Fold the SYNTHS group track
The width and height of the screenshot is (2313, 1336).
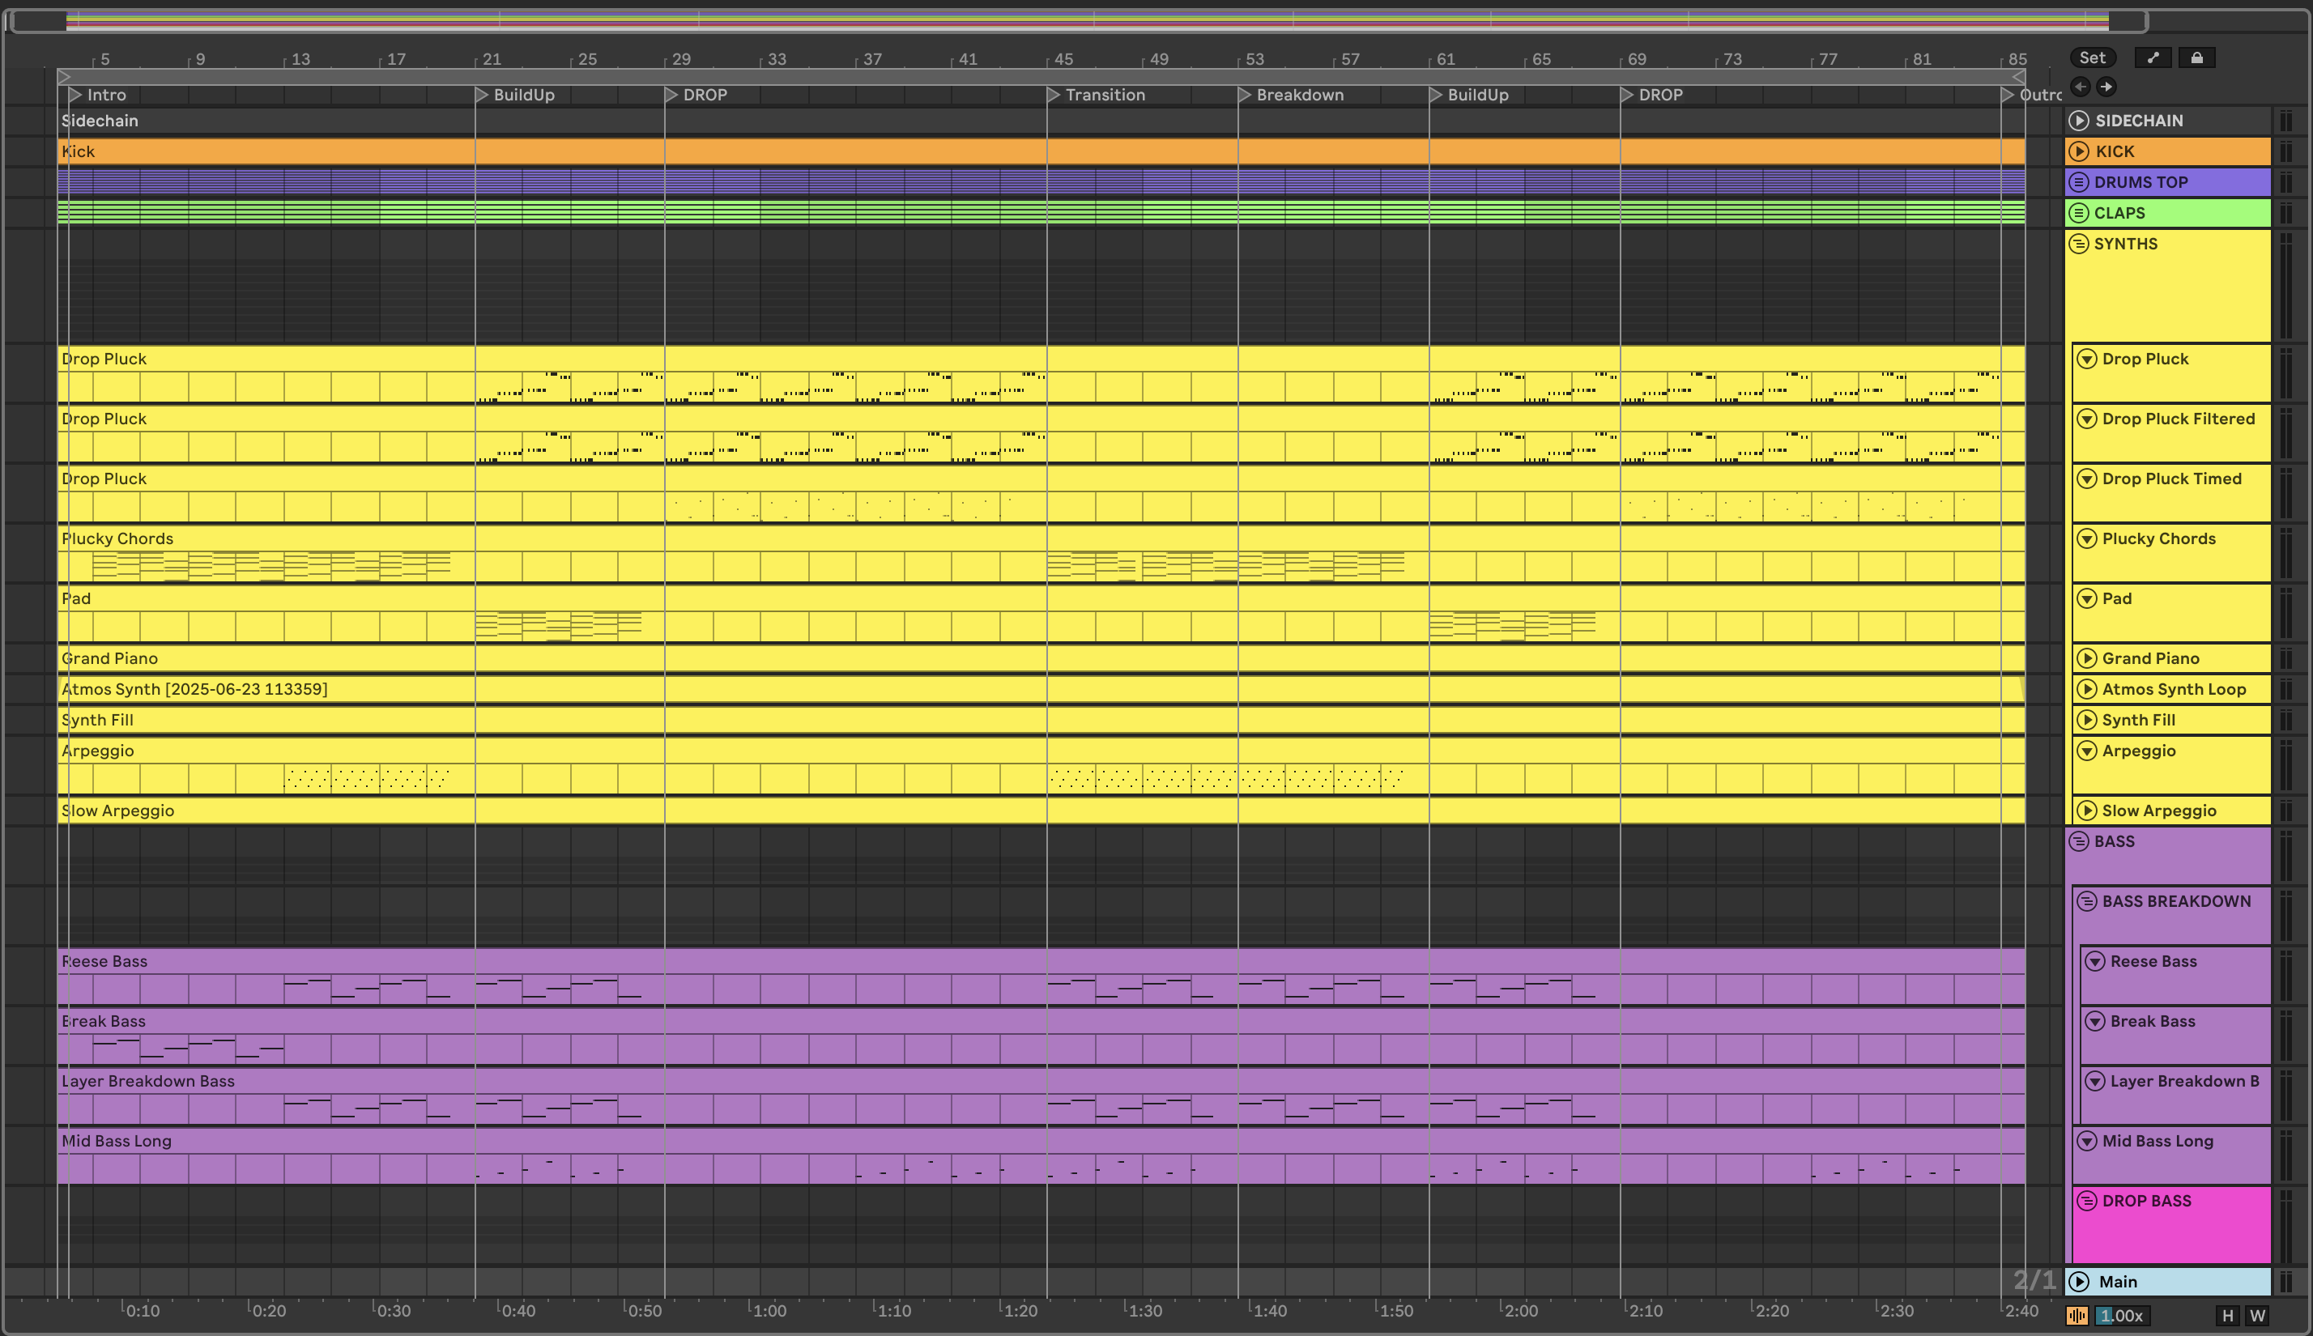[x=2079, y=244]
